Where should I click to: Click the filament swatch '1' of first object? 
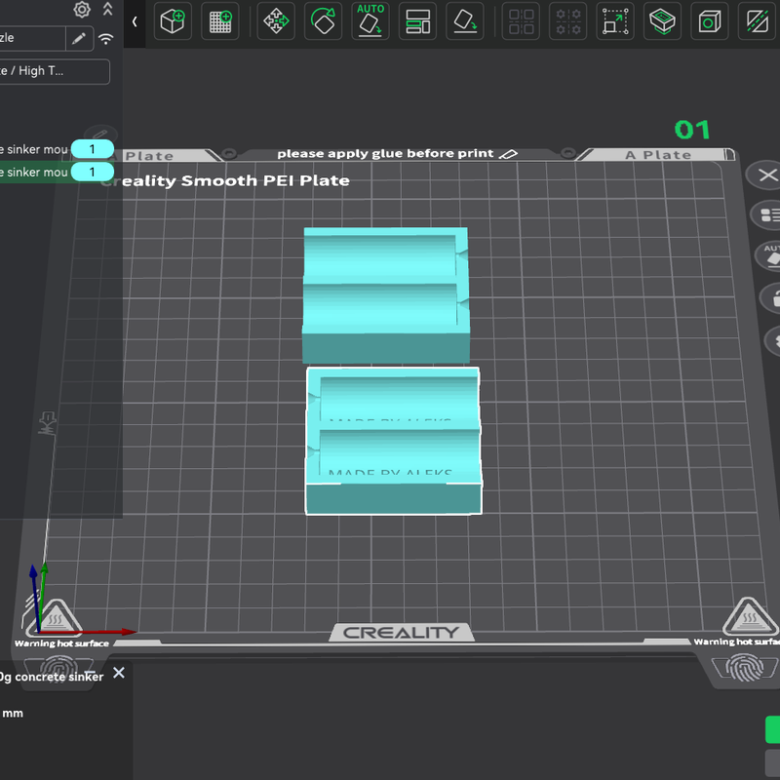tap(92, 149)
